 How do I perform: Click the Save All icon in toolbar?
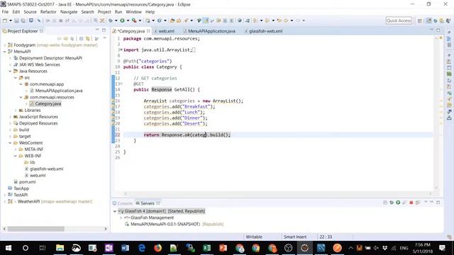click(x=23, y=21)
